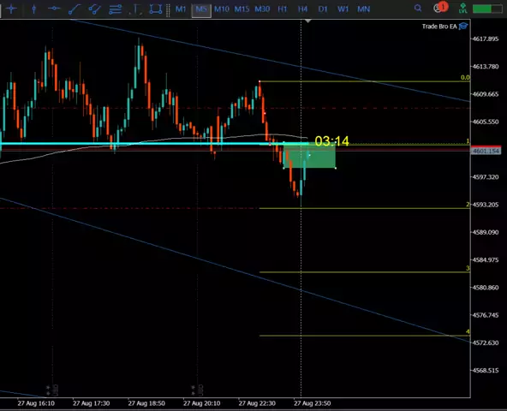Viewport: 507px width, 411px height.
Task: Select the equidistant channel tool
Action: [x=94, y=9]
